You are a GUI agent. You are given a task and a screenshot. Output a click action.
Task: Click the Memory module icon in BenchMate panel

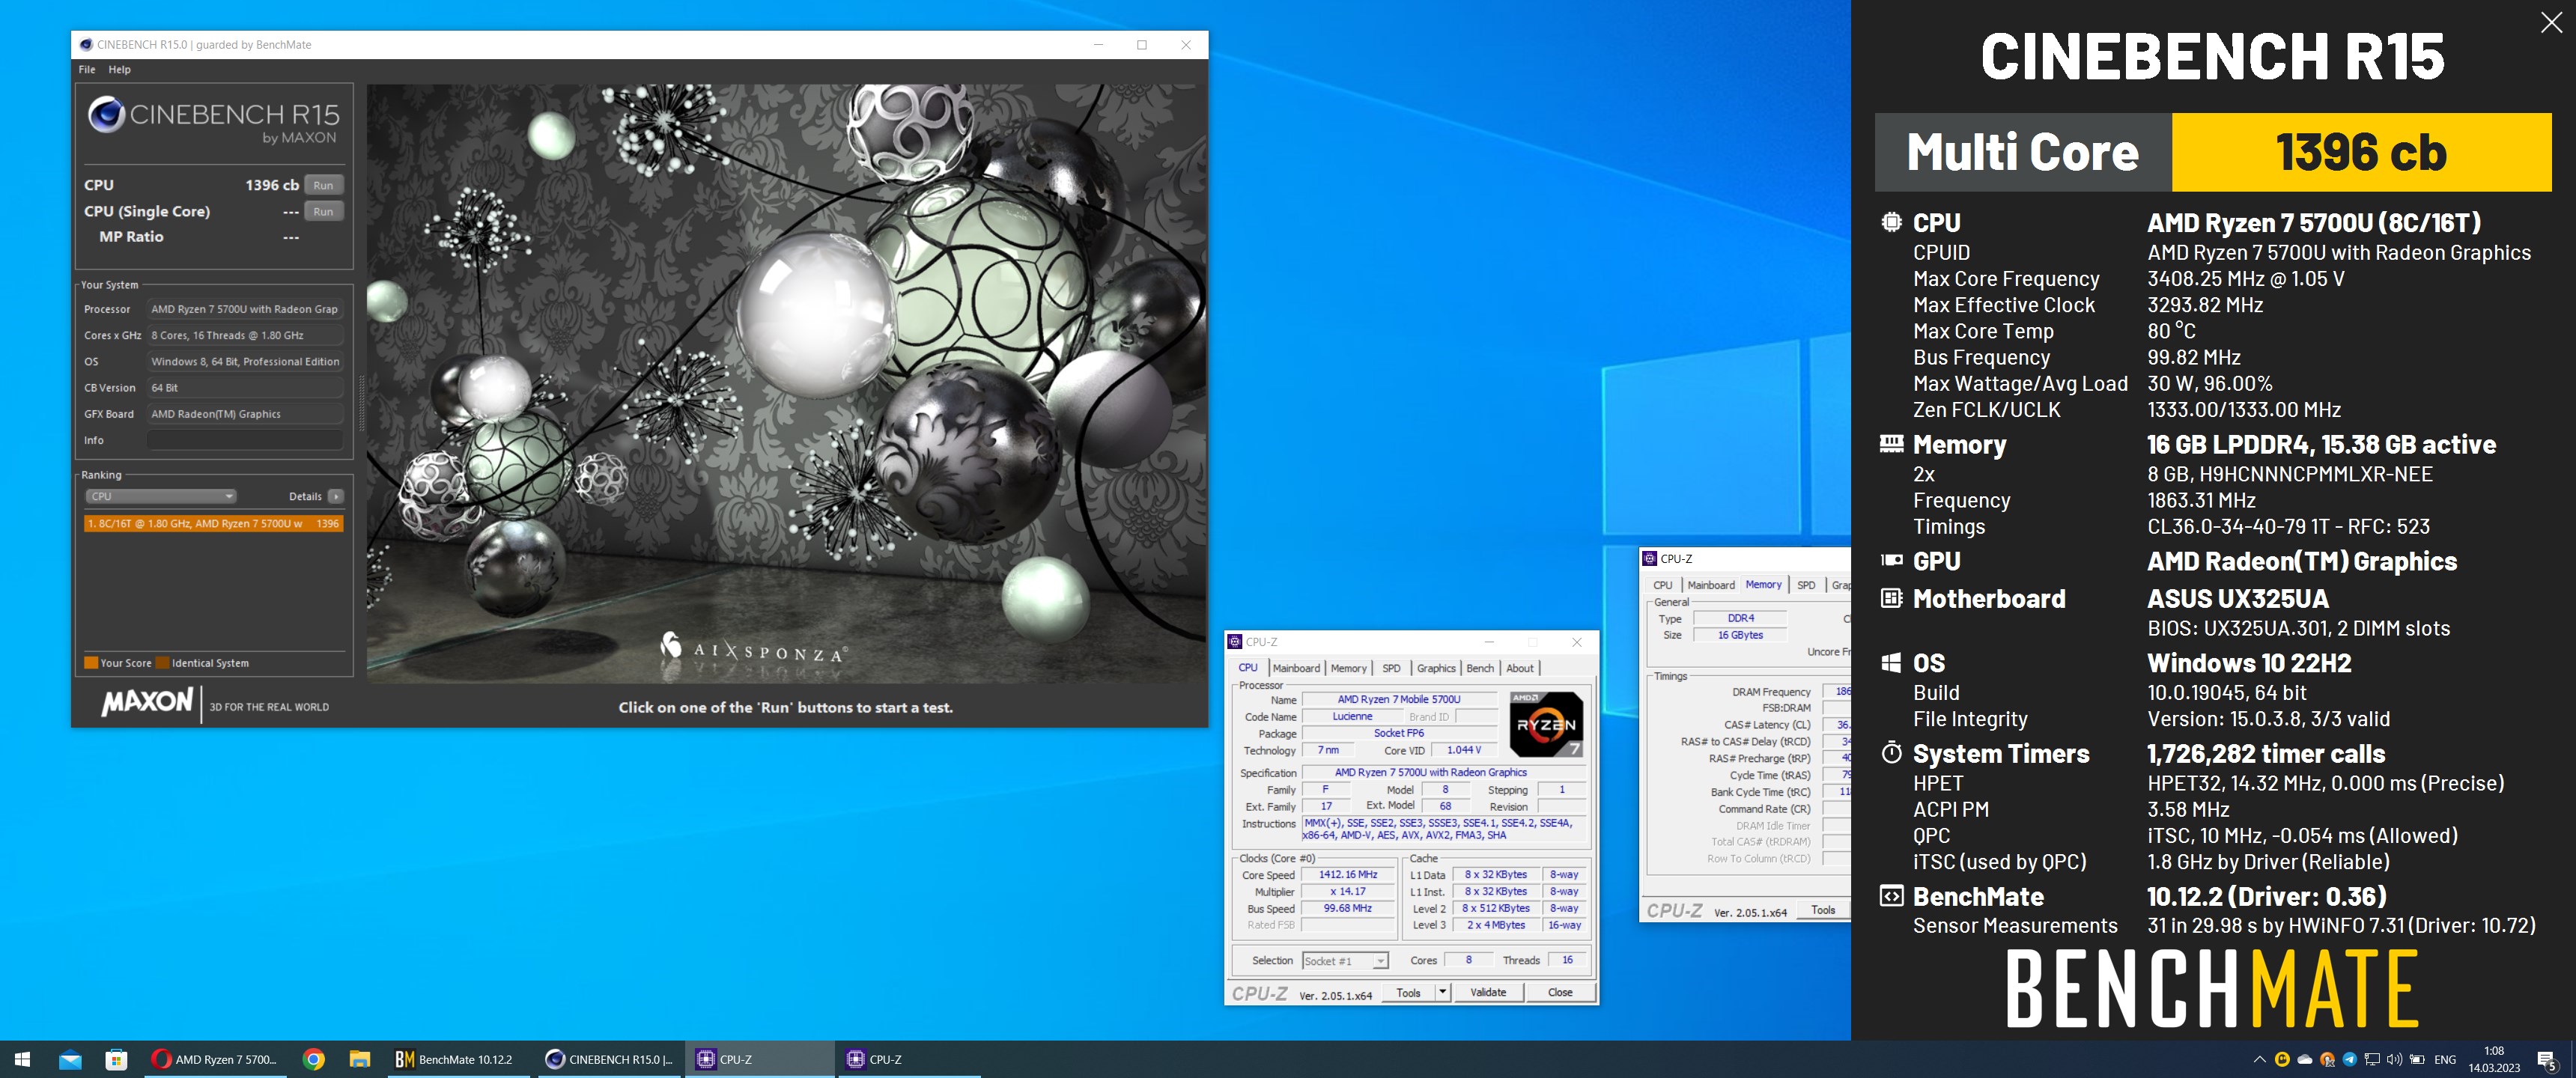click(1891, 443)
